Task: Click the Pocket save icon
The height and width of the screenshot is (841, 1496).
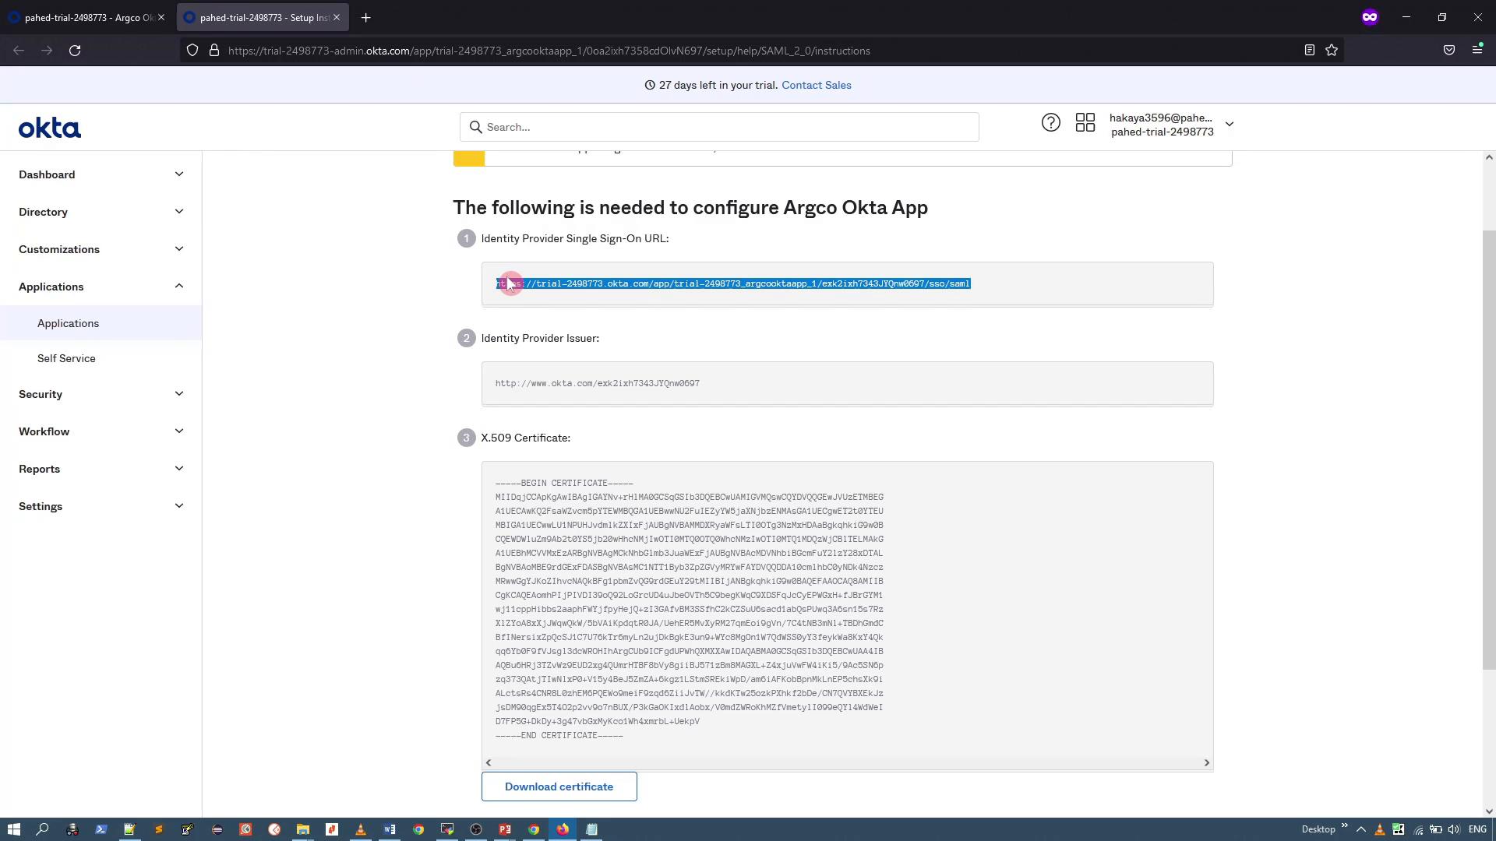Action: [1449, 51]
